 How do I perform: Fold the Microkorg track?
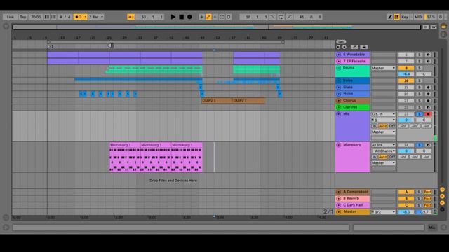338,145
